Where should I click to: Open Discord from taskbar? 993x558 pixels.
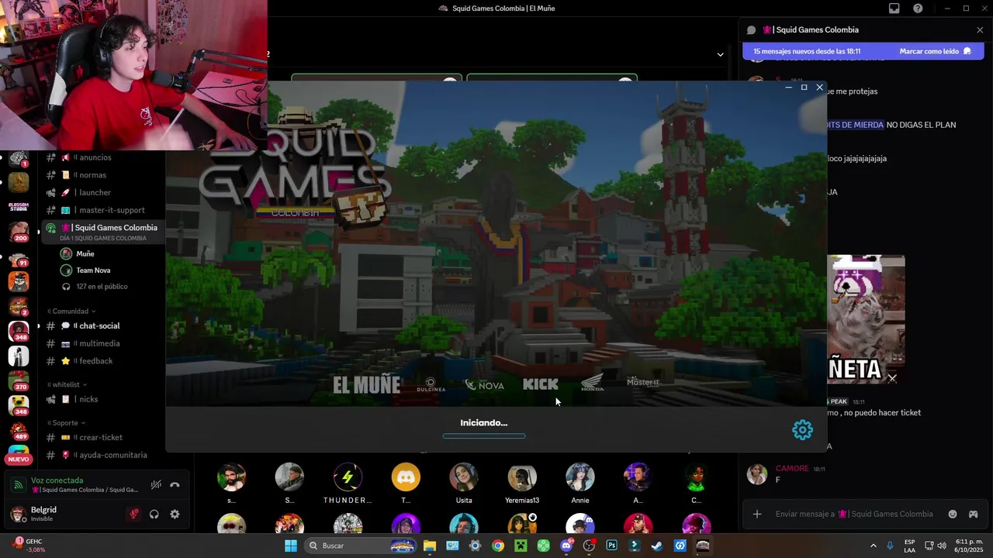(566, 546)
